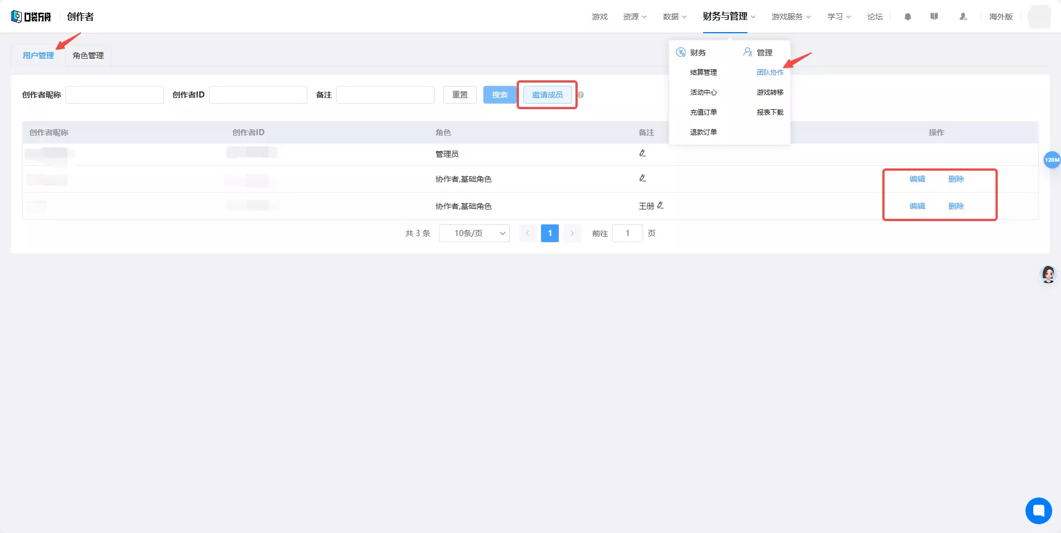Screen dimensions: 1061x533
Task: Select 结算管理 from the menu
Action: click(x=704, y=72)
